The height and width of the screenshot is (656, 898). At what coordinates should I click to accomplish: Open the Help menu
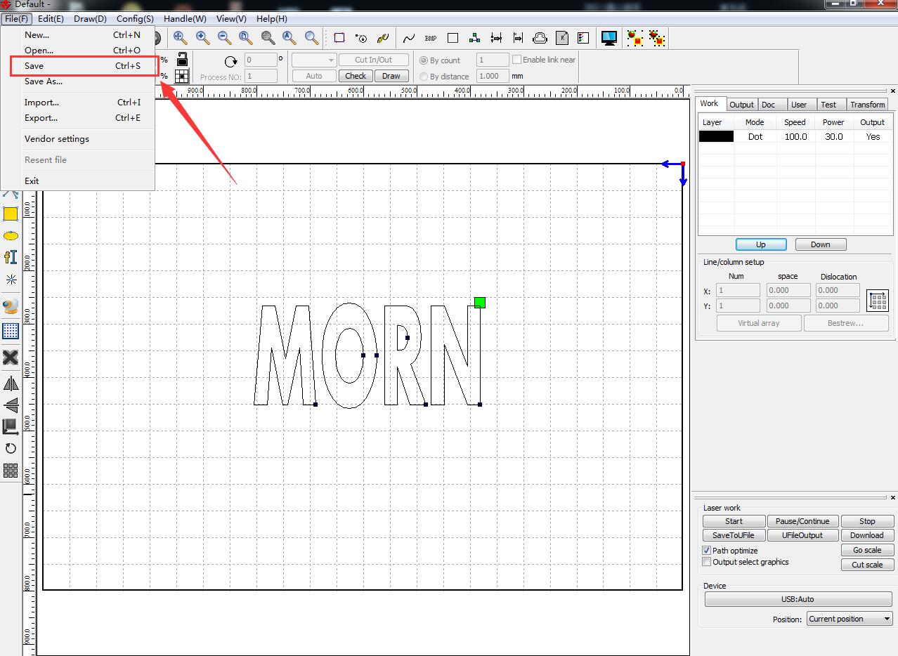[271, 19]
